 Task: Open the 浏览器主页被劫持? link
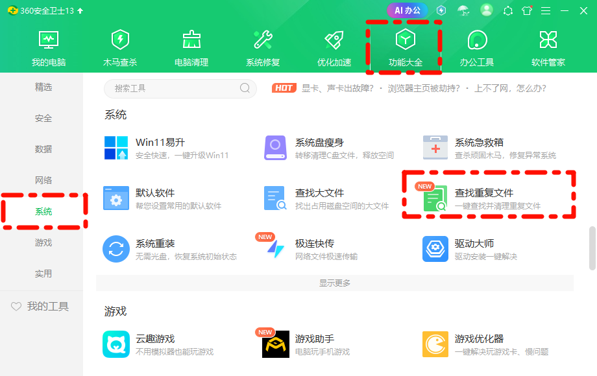point(424,89)
